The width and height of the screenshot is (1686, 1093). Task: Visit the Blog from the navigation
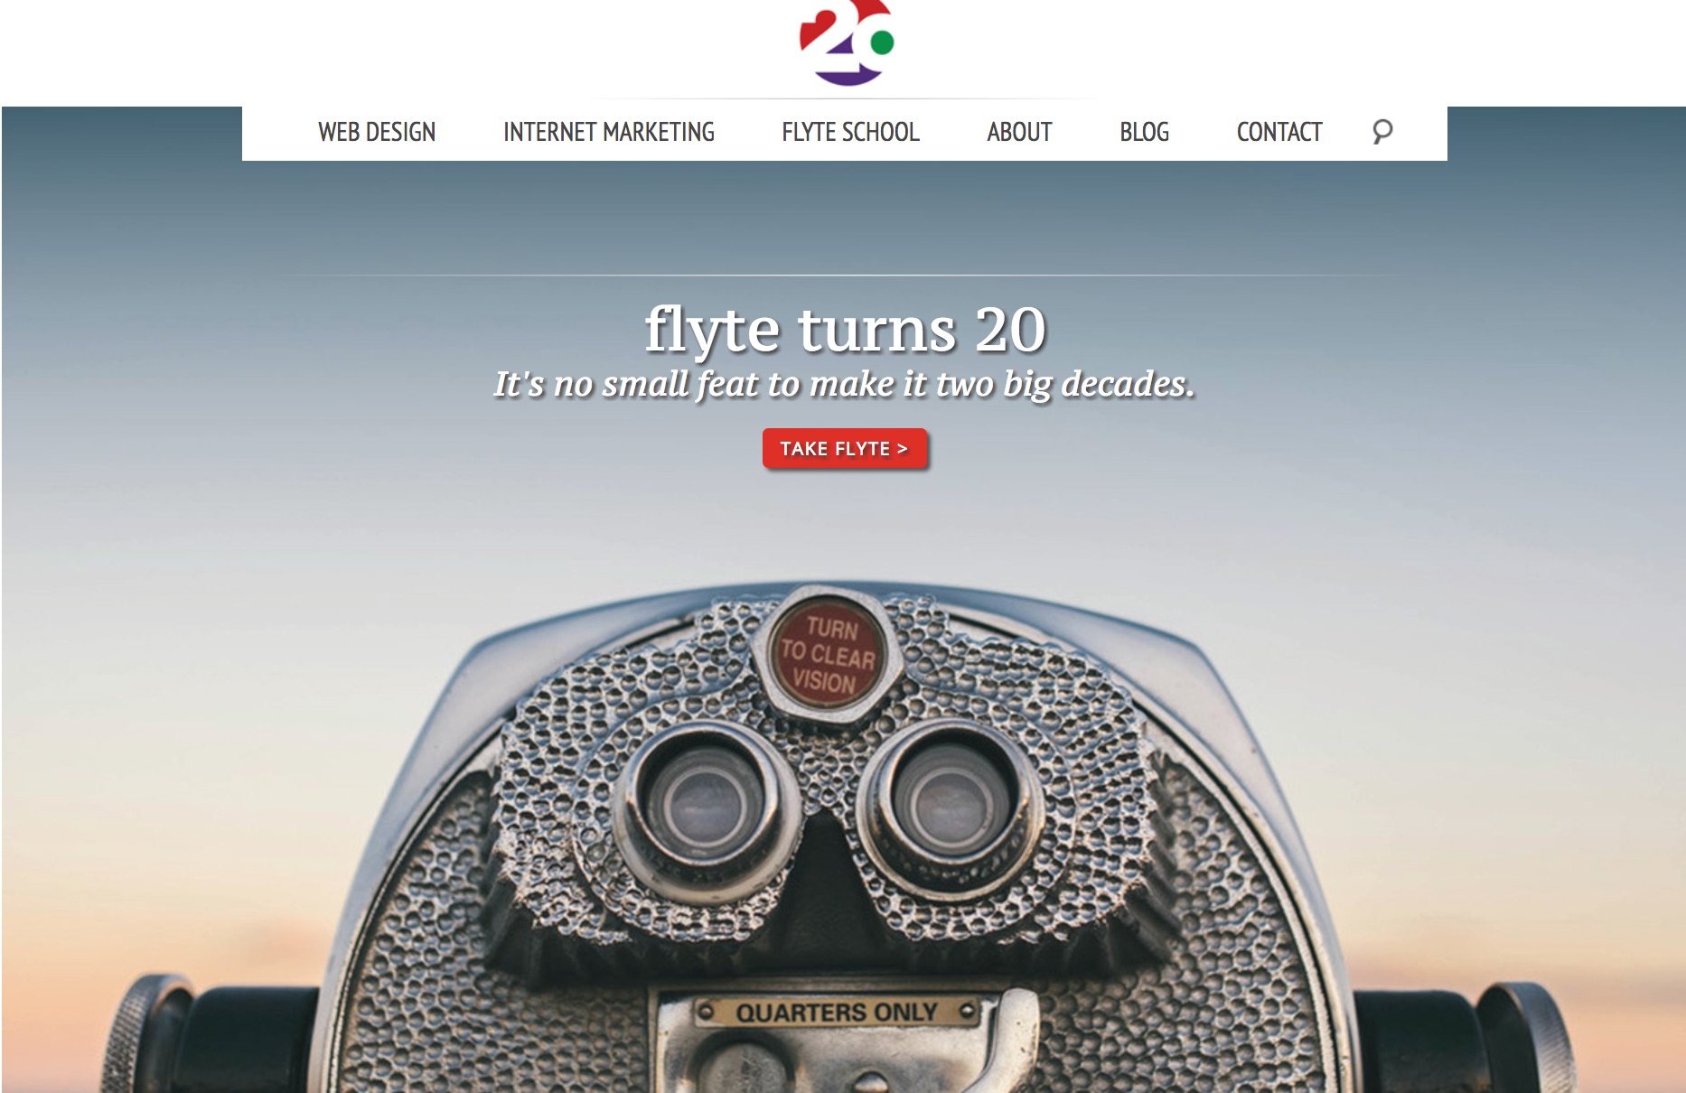1144,132
